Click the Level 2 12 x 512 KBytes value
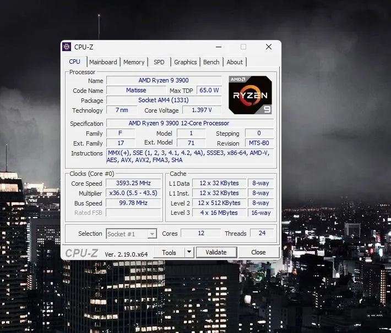This screenshot has height=333, width=391. [219, 203]
